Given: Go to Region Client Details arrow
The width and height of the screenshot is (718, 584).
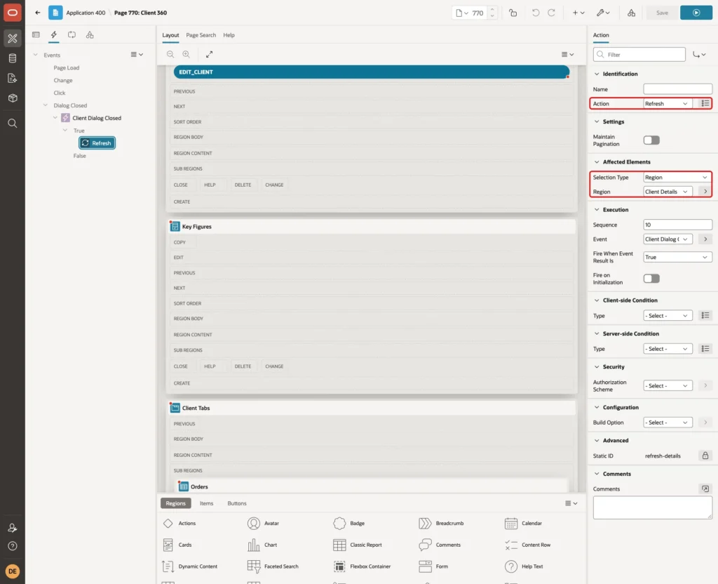Looking at the screenshot, I should (x=705, y=192).
